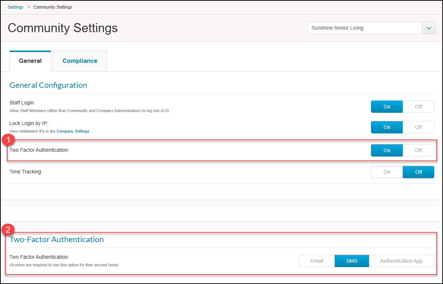Turn Time Tracking Off
Viewport: 443px width, 284px height.
coord(418,172)
